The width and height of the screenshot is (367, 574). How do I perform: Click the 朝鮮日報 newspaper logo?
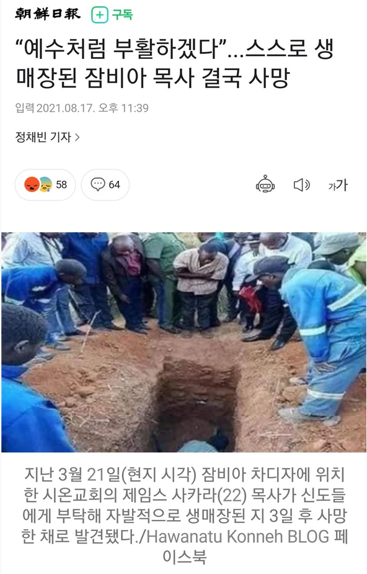coord(48,14)
